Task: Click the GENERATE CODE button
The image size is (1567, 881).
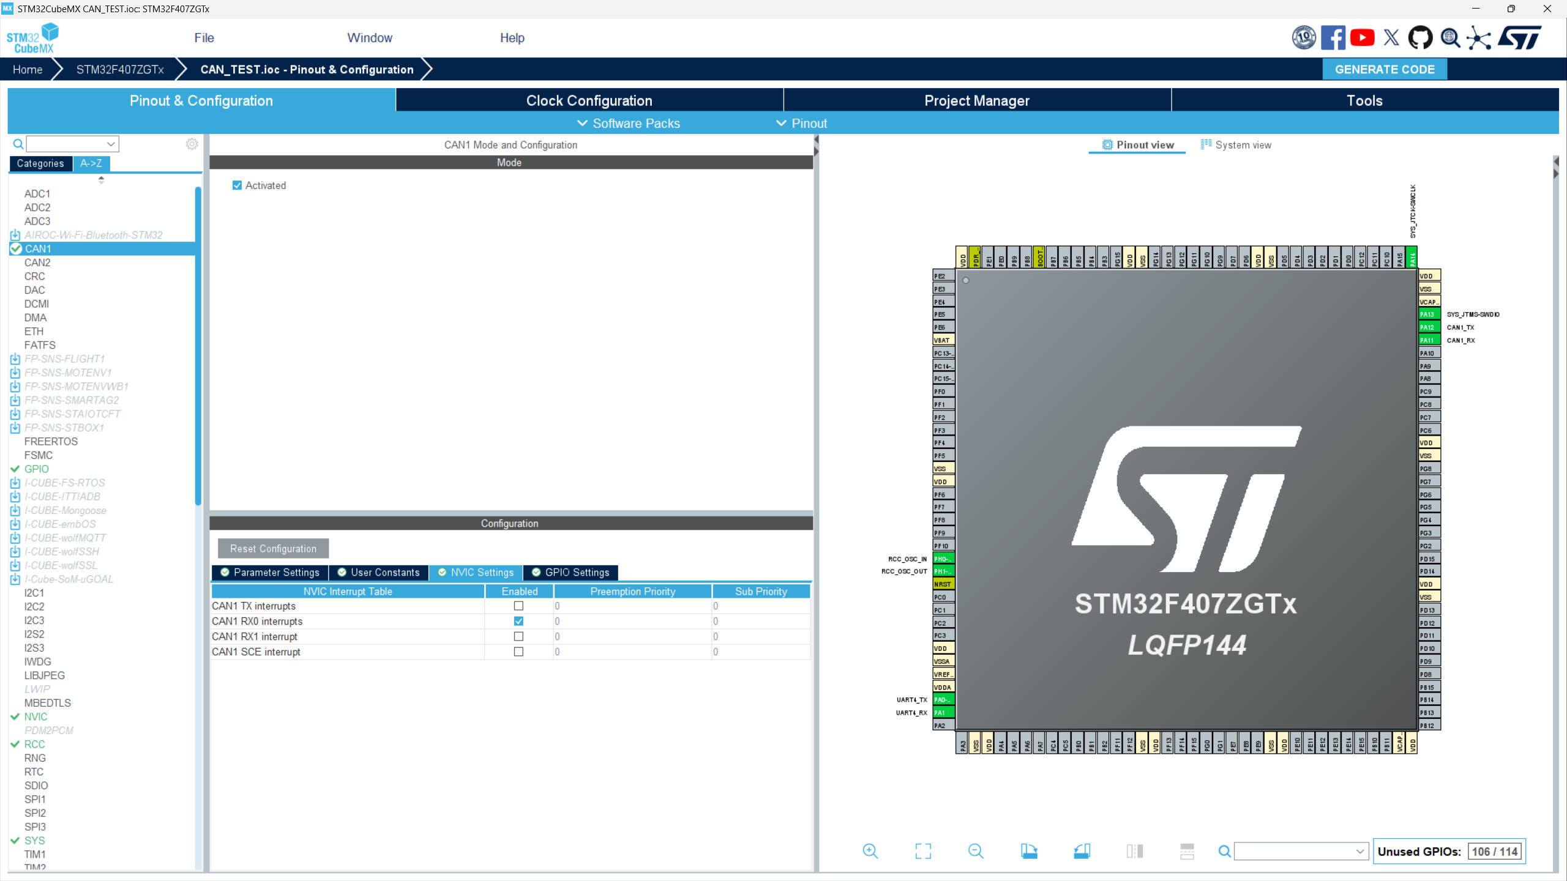Action: 1385,69
